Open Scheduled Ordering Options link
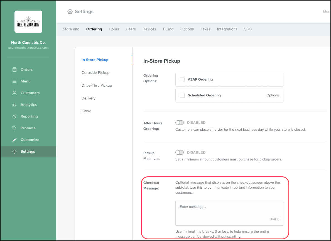Viewport: 331px width, 241px height. pyautogui.click(x=273, y=95)
